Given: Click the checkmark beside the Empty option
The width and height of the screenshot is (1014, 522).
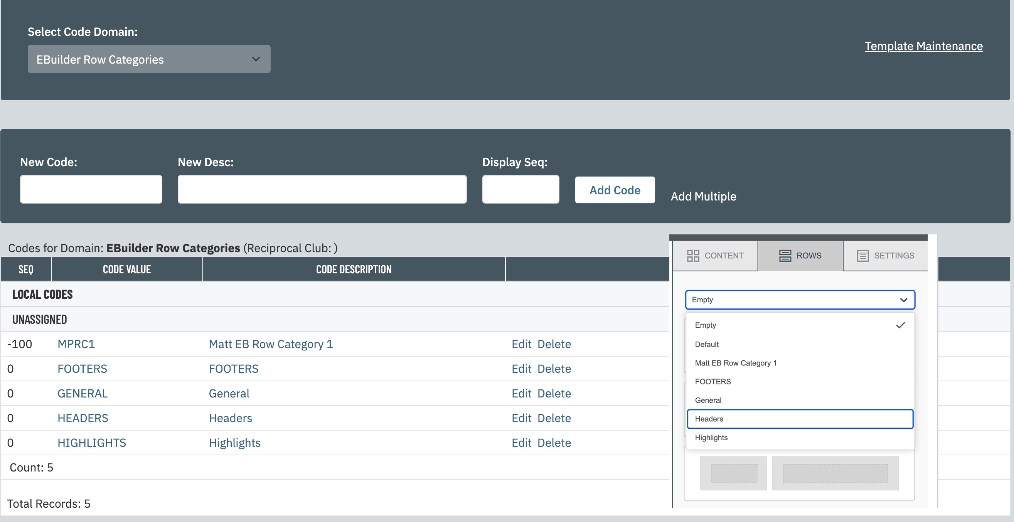Looking at the screenshot, I should click(900, 325).
